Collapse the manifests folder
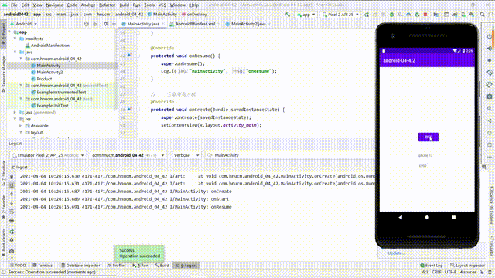The width and height of the screenshot is (495, 278). tap(15, 39)
